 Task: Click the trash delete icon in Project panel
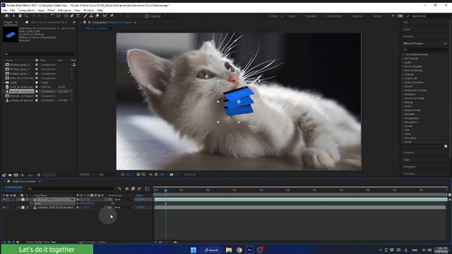[x=39, y=175]
